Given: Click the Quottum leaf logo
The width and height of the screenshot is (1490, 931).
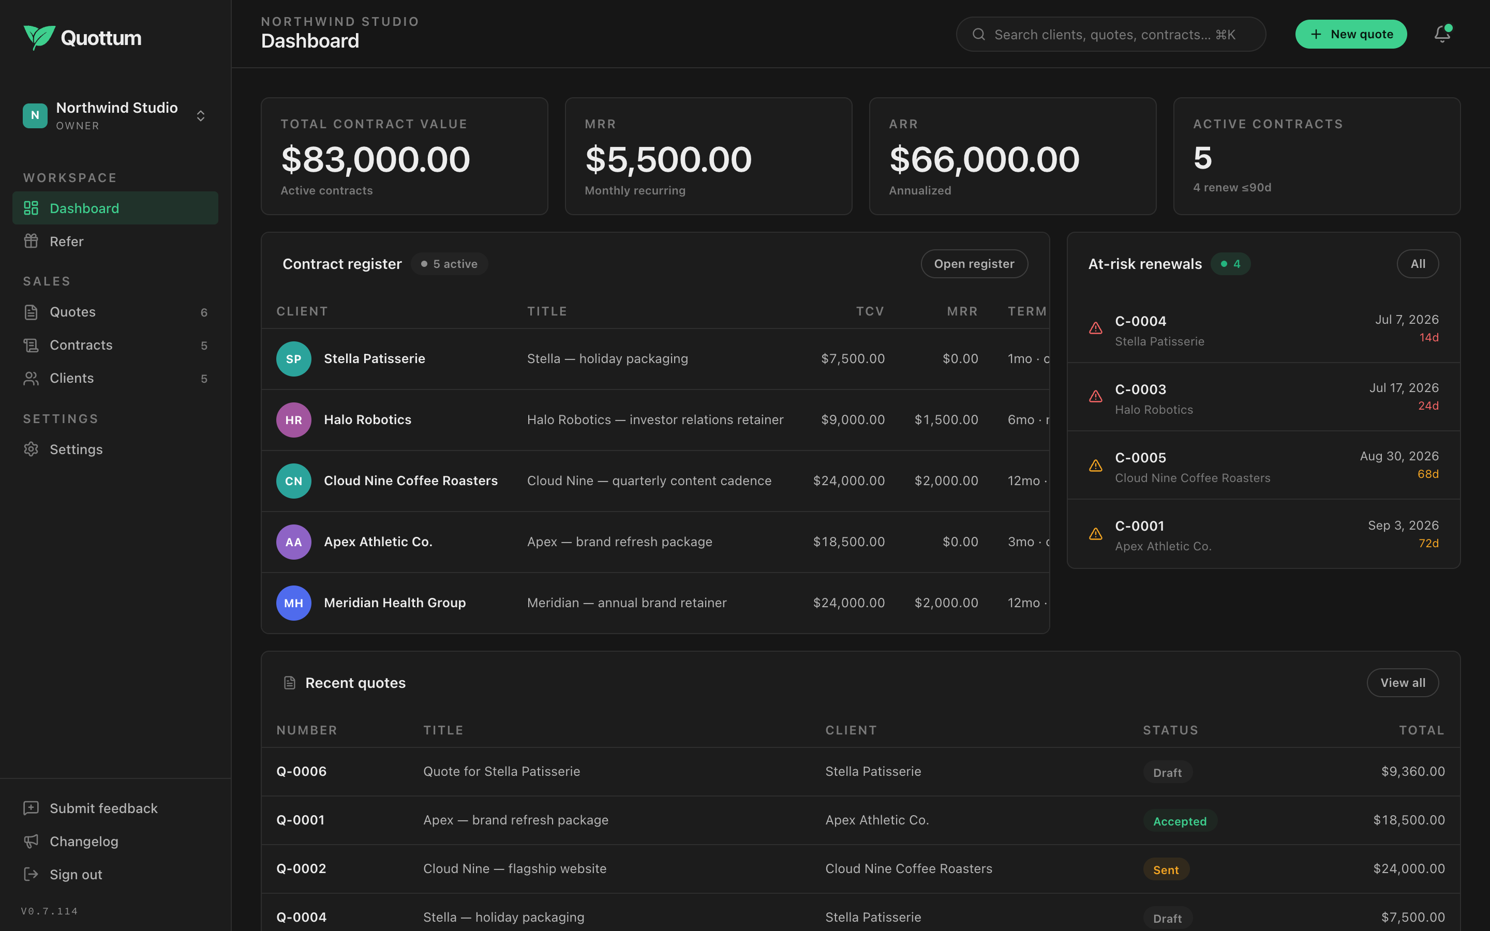Looking at the screenshot, I should [39, 38].
